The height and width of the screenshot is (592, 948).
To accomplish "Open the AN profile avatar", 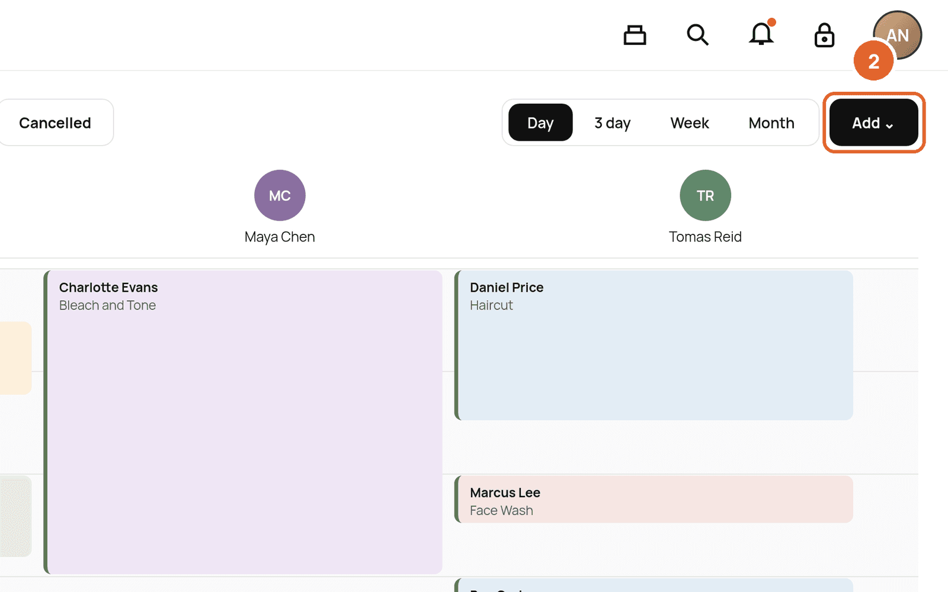I will click(x=897, y=35).
